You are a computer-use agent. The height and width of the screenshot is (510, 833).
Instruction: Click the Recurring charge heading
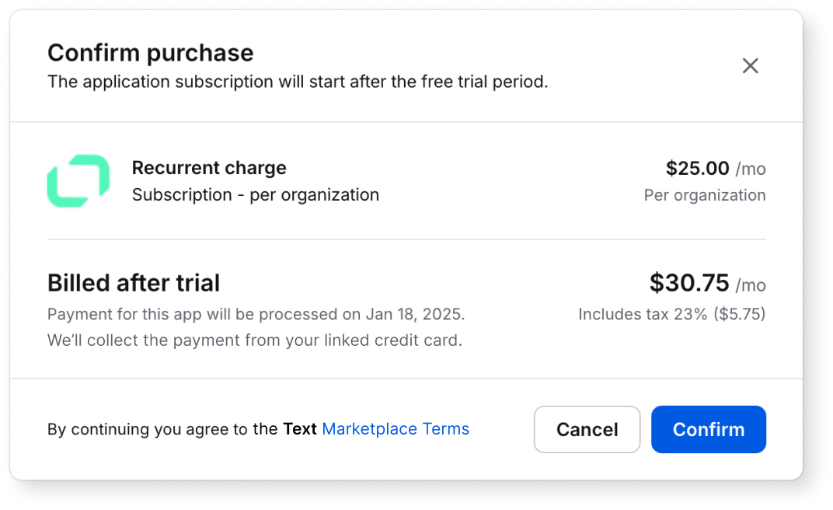[209, 168]
